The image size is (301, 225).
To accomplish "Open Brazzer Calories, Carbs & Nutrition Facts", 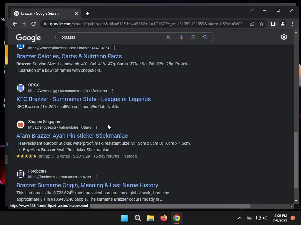I will click(x=69, y=56).
